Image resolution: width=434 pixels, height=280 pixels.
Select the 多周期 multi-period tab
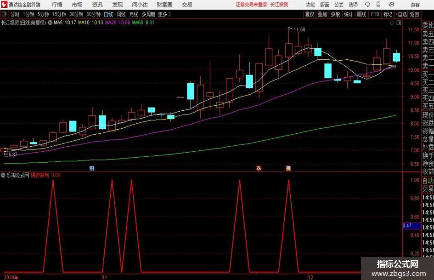coord(148,14)
